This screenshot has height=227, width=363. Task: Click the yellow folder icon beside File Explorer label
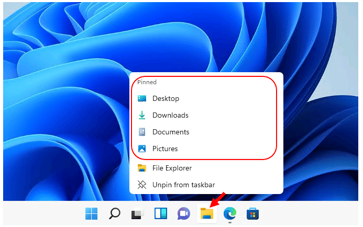142,168
